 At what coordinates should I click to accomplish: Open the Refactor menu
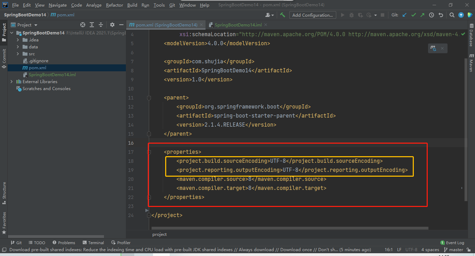click(x=114, y=5)
